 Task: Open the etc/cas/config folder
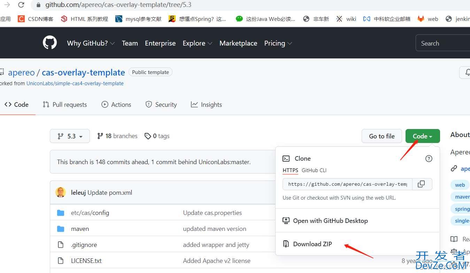[x=90, y=213]
